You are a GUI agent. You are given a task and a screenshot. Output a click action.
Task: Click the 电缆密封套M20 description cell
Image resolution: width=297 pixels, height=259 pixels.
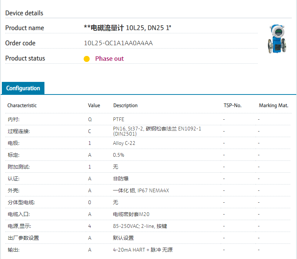(131, 214)
